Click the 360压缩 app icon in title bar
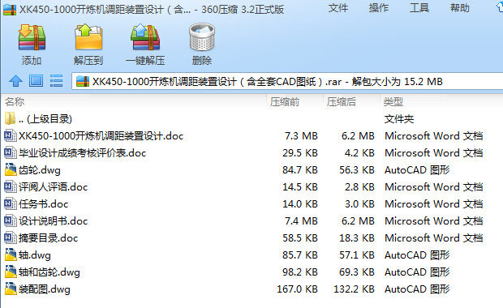This screenshot has width=503, height=308. 10,10
